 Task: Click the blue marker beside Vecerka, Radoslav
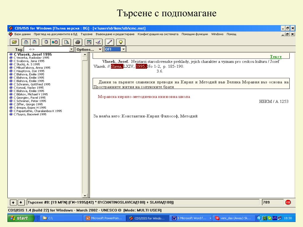tap(11, 58)
